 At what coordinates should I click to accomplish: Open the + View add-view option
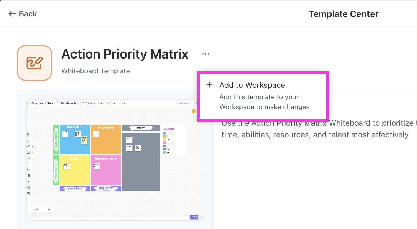[123, 103]
